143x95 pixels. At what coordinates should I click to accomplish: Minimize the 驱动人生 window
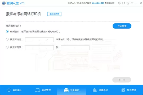click(136, 4)
